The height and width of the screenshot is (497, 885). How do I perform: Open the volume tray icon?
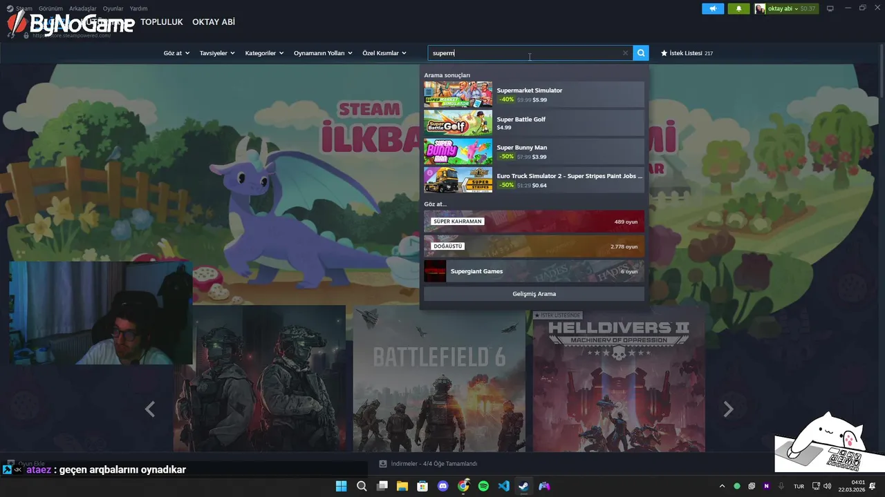click(x=828, y=486)
